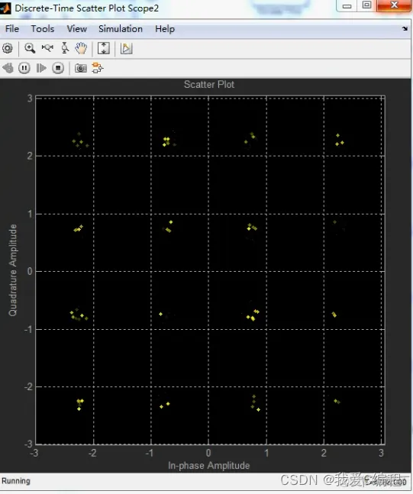
Task: Click the highlight Simulink block icon
Action: pyautogui.click(x=126, y=49)
